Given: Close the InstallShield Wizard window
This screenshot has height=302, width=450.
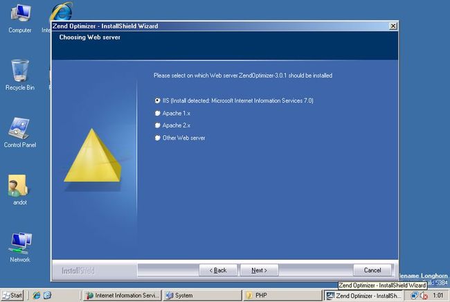Looking at the screenshot, I should (x=393, y=26).
